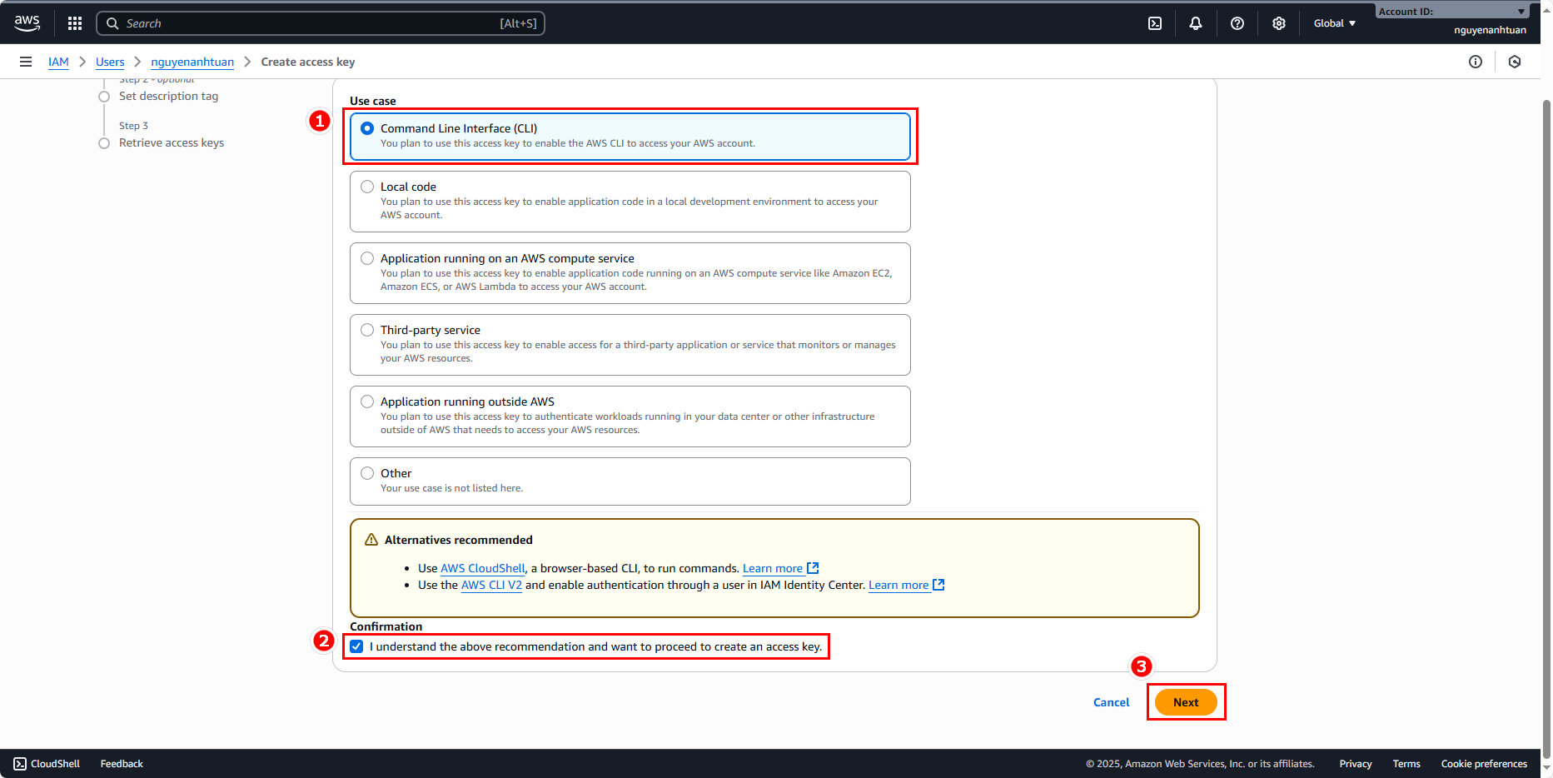Choose the Other use case option

[367, 473]
